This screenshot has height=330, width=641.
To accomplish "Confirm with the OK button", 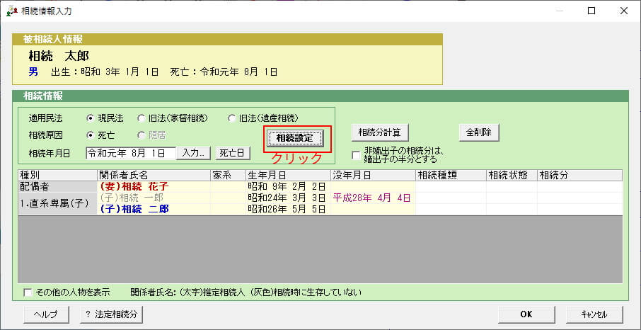I will pyautogui.click(x=526, y=314).
